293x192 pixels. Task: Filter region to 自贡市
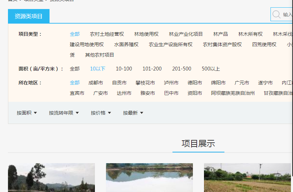pos(119,83)
